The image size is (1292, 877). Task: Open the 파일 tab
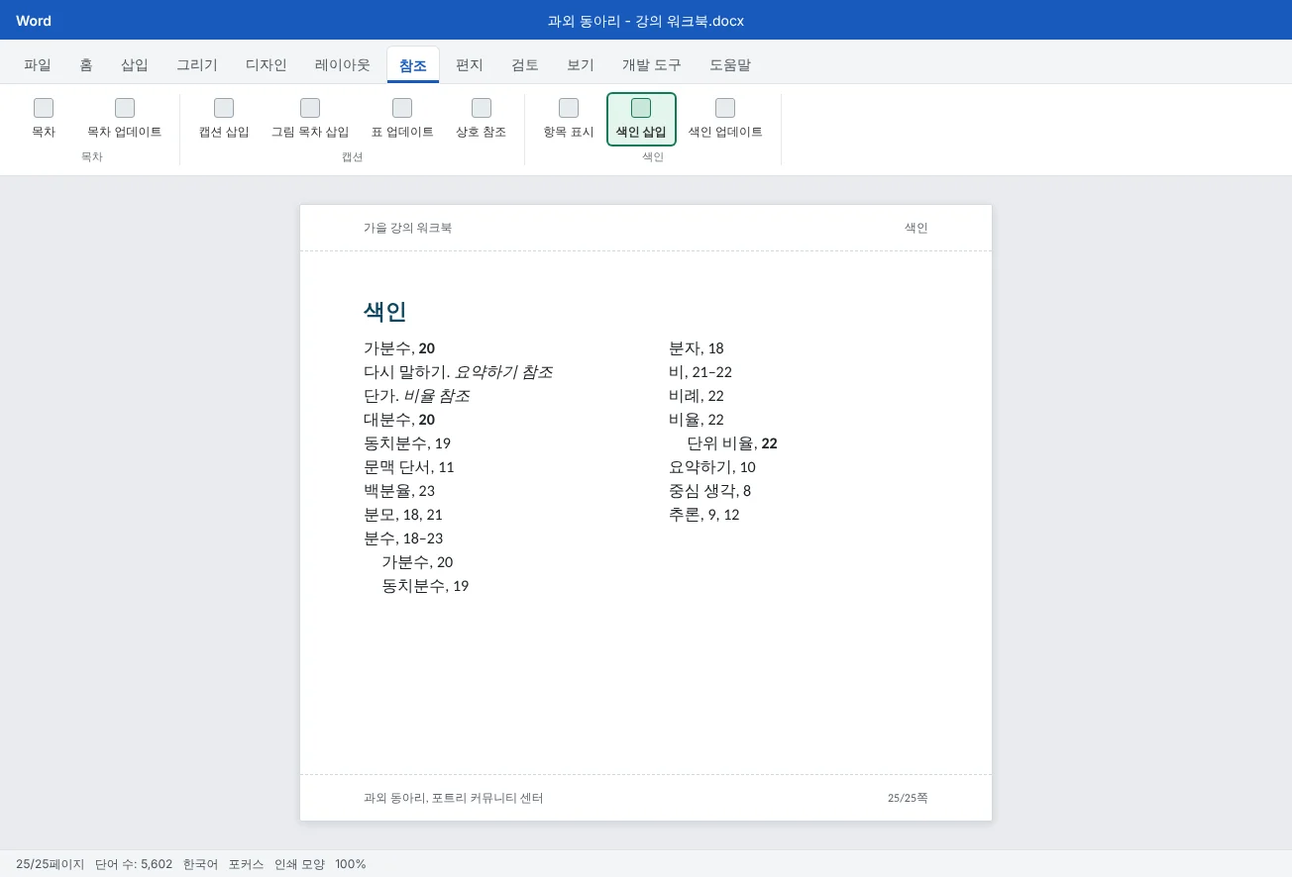[38, 65]
